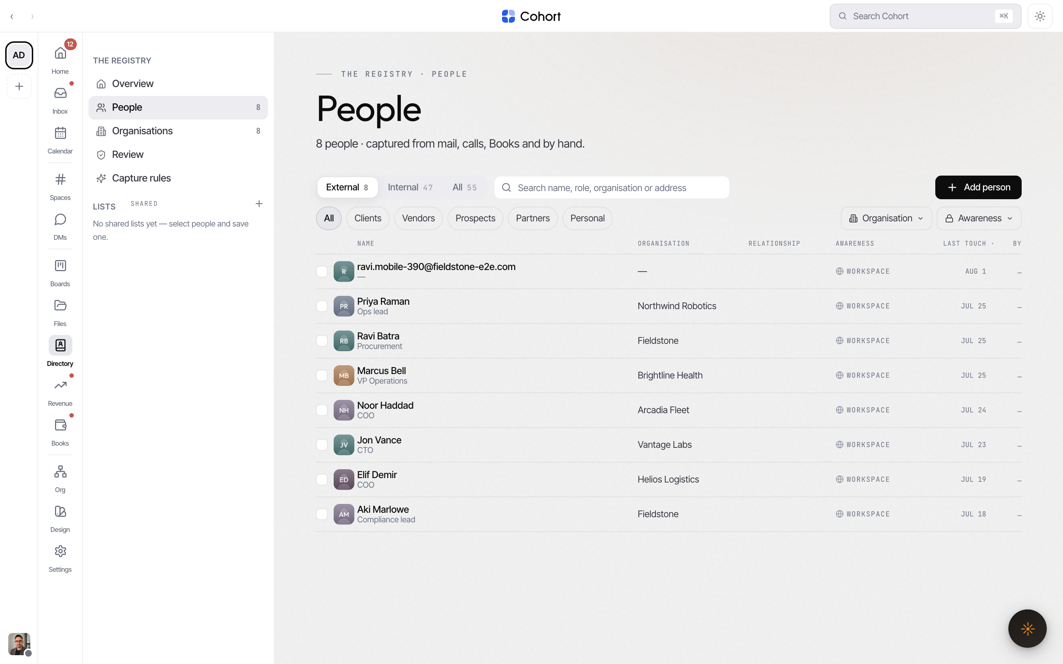
Task: Switch to the Internal tab
Action: point(410,187)
